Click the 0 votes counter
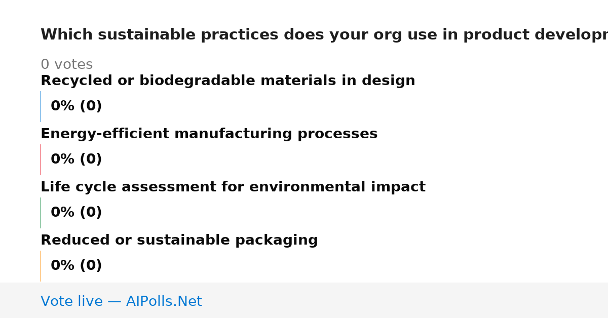The image size is (608, 318). point(66,65)
